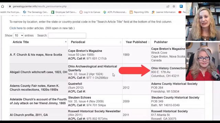
Task: Sort by Year Published column header
Action: pyautogui.click(x=136, y=42)
